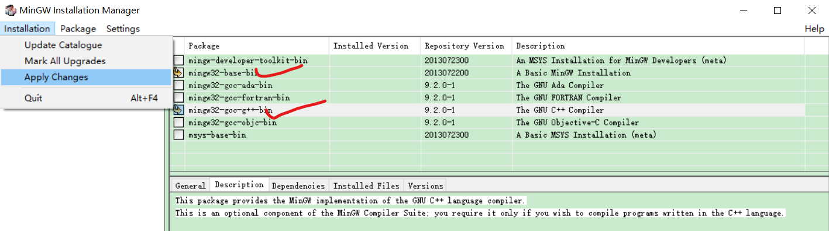Minimize the MinGW Installation Manager window
The width and height of the screenshot is (829, 231).
(x=744, y=10)
